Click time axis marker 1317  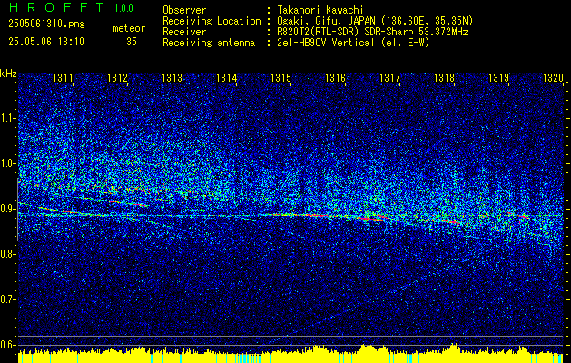click(x=389, y=77)
